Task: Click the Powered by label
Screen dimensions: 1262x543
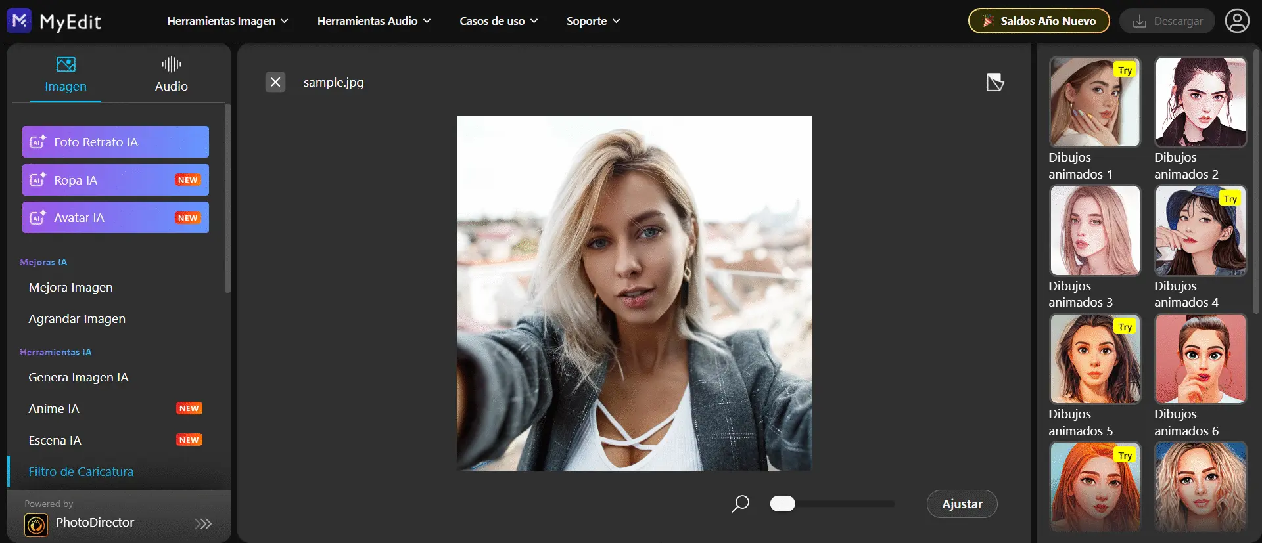Action: tap(49, 504)
